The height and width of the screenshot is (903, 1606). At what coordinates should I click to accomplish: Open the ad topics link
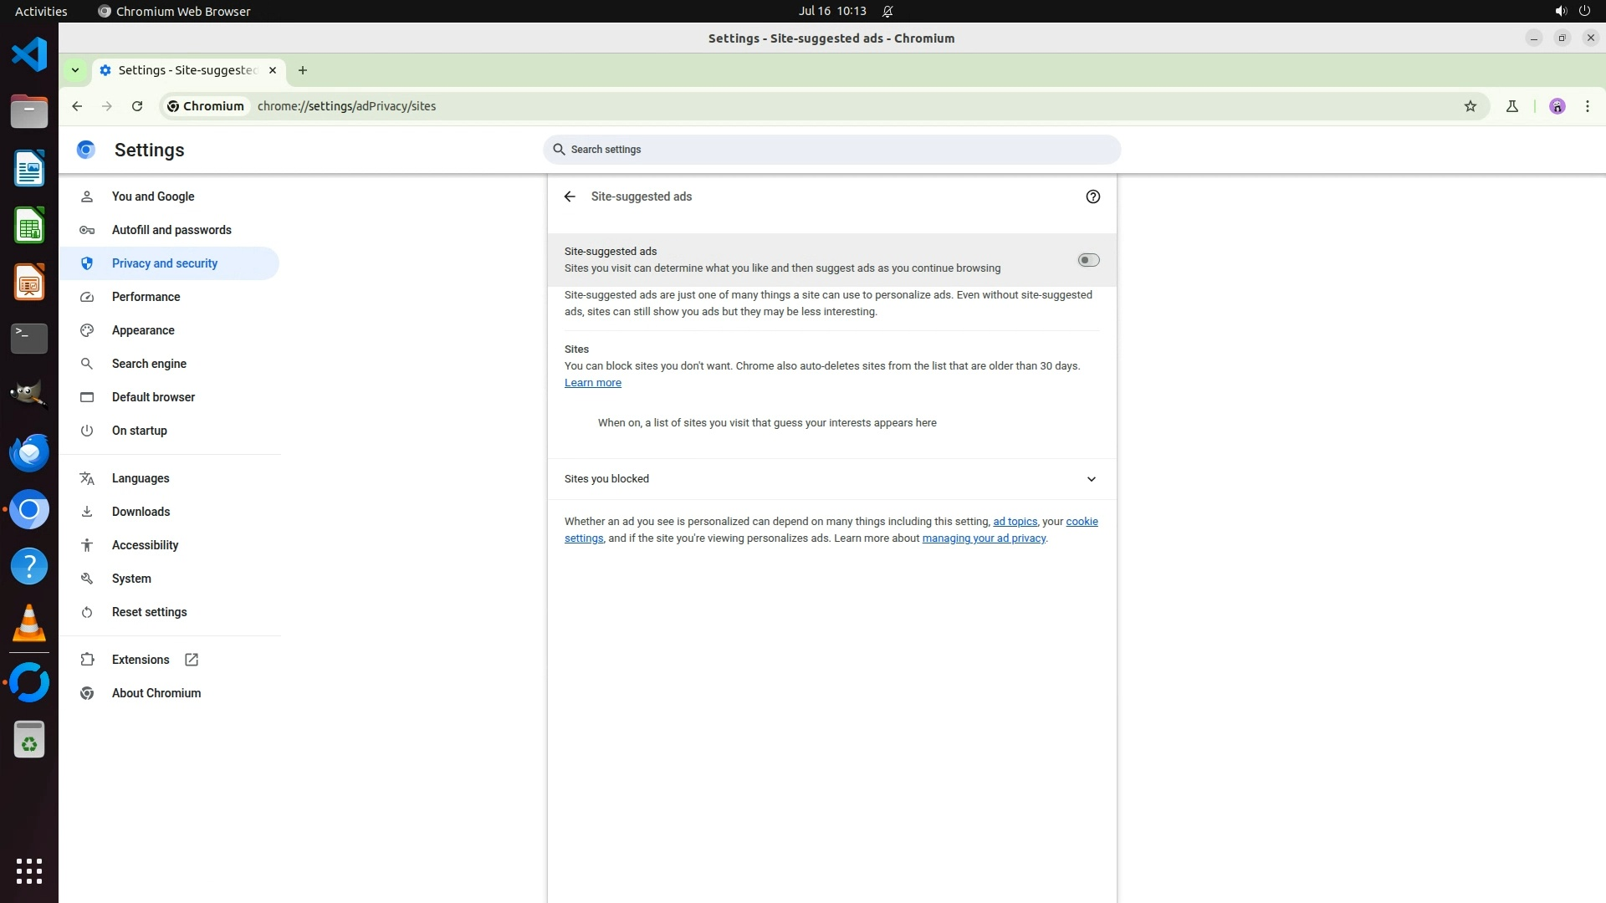[1015, 522]
